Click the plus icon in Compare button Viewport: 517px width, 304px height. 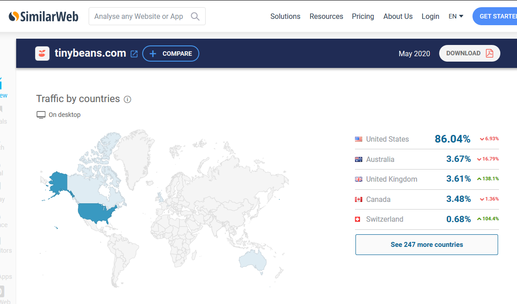pyautogui.click(x=153, y=54)
